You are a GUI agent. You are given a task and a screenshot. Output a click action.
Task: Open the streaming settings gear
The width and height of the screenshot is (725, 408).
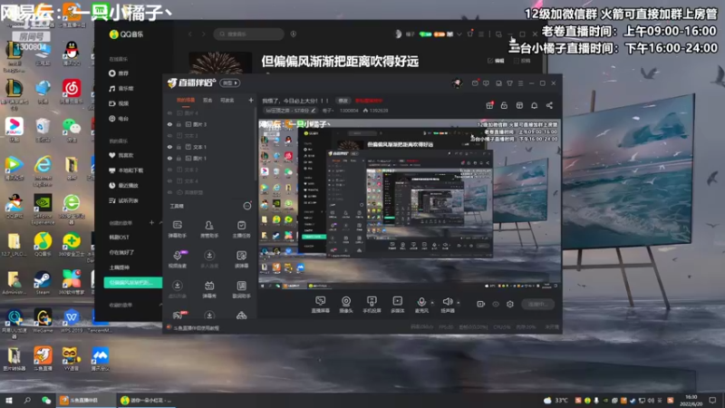(x=510, y=304)
